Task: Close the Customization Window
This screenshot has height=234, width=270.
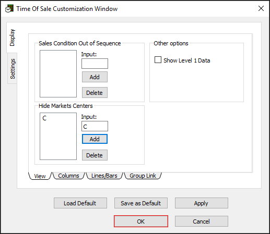Action: click(x=261, y=8)
